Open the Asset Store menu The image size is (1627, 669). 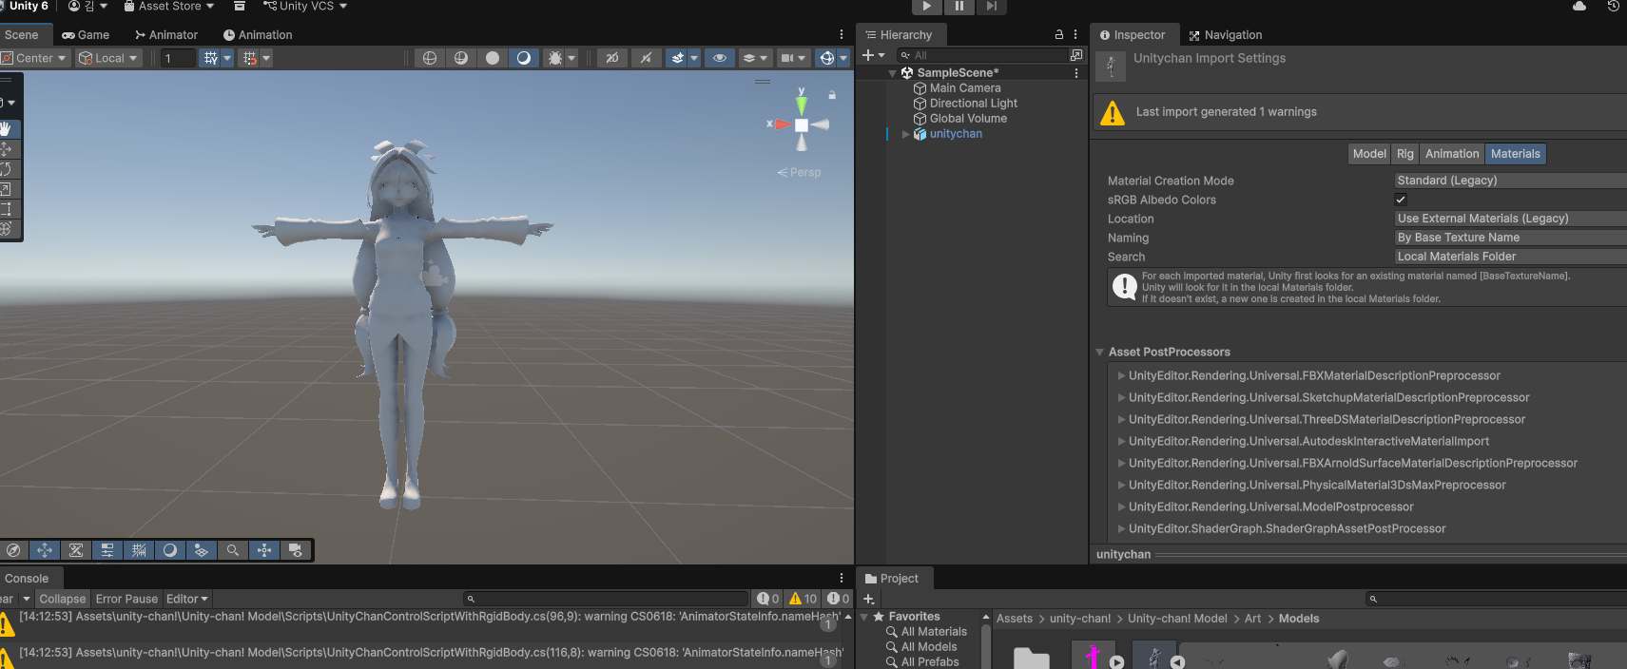(169, 6)
